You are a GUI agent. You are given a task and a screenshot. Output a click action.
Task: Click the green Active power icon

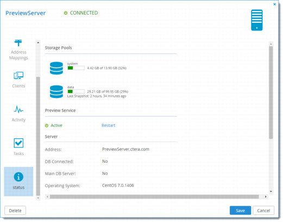click(47, 126)
